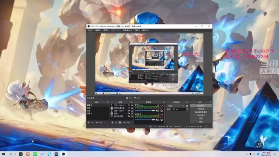Screen dimensions: 279x157
Task: Open 麦克风/Aux audio settings gear
Action: 161,111
